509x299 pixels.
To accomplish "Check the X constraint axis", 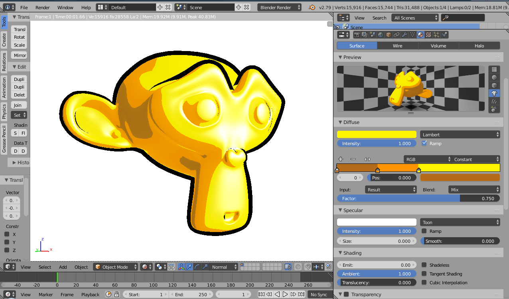I will click(7, 234).
